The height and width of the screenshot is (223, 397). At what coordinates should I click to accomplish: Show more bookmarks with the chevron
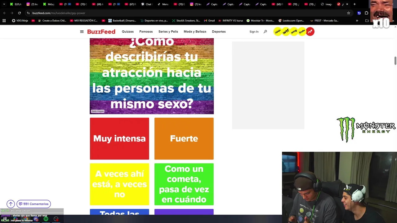pyautogui.click(x=357, y=21)
